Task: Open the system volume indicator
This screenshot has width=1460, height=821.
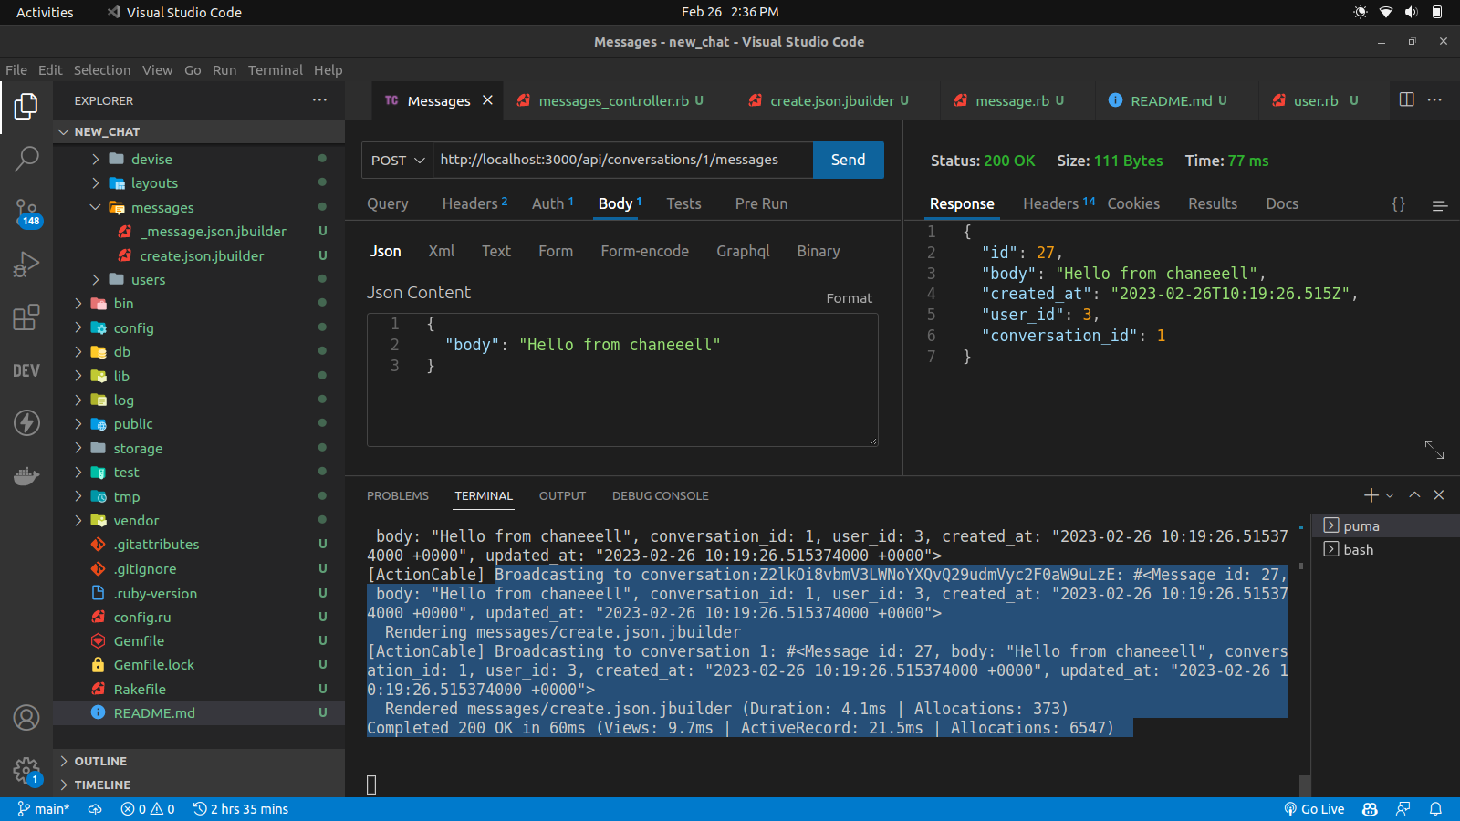Action: pos(1412,12)
